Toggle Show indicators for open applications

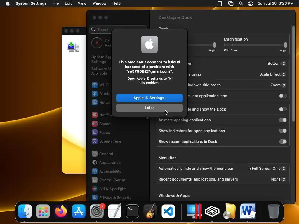point(283,131)
